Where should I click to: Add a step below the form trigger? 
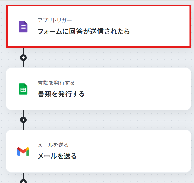pos(23,58)
